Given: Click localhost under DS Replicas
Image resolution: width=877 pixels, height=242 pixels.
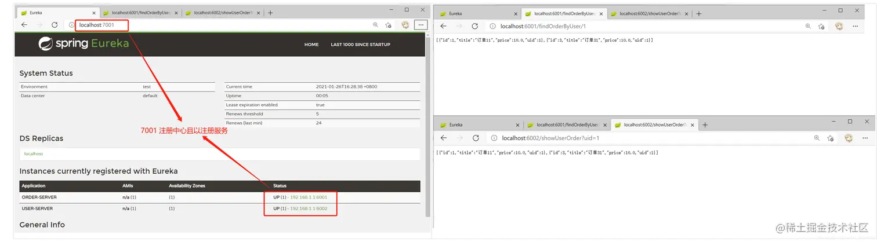Looking at the screenshot, I should tap(34, 154).
